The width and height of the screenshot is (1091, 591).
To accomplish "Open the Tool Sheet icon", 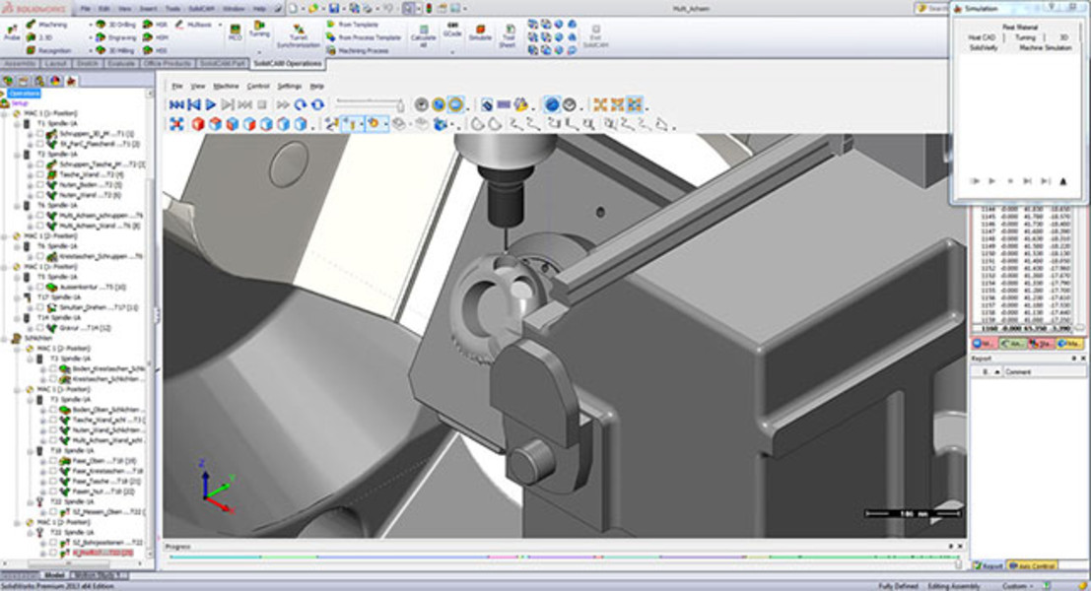I will [509, 32].
